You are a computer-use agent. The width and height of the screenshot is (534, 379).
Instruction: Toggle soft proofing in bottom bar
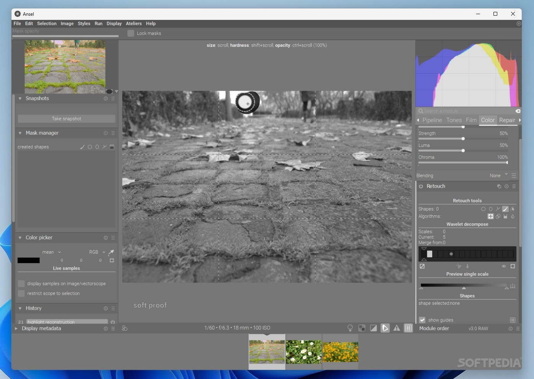[x=385, y=328]
